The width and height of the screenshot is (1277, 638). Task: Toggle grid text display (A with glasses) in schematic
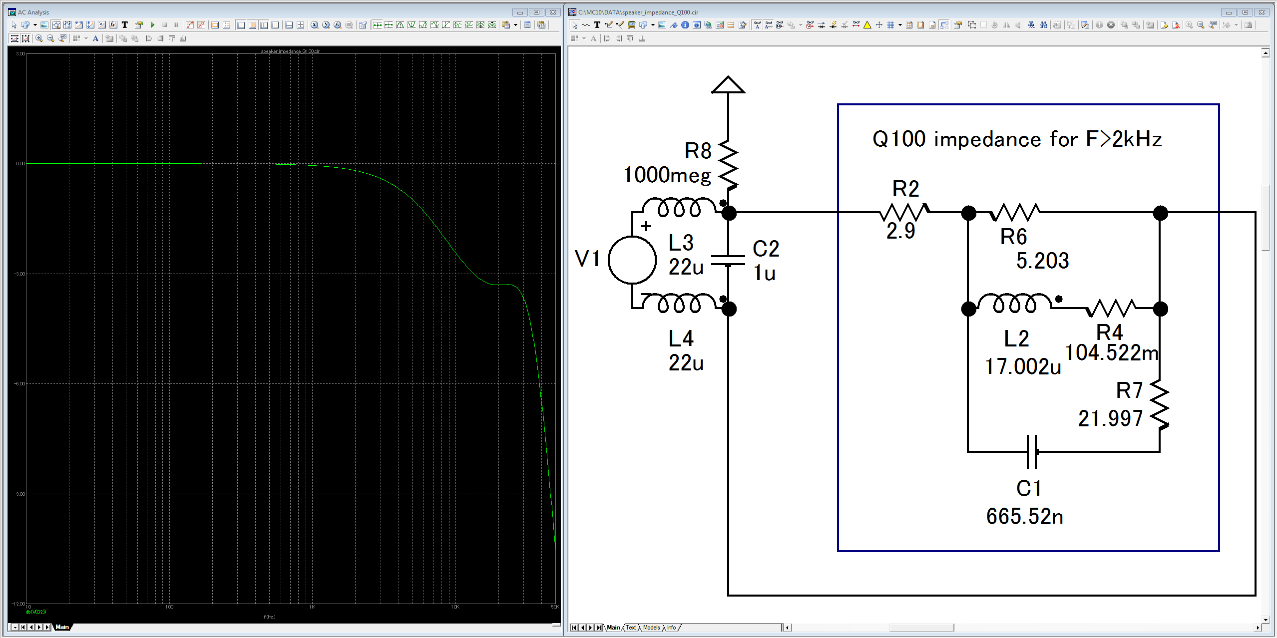click(757, 25)
